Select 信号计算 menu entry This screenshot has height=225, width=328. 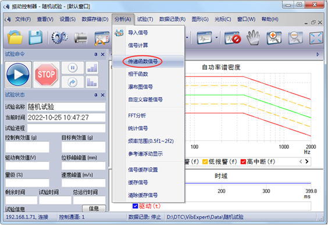[148, 45]
